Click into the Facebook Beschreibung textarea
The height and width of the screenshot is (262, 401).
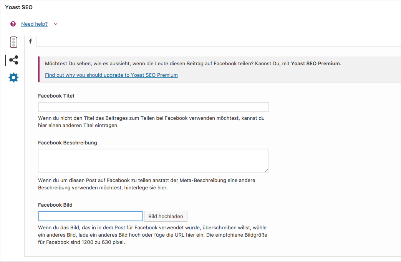coord(153,161)
